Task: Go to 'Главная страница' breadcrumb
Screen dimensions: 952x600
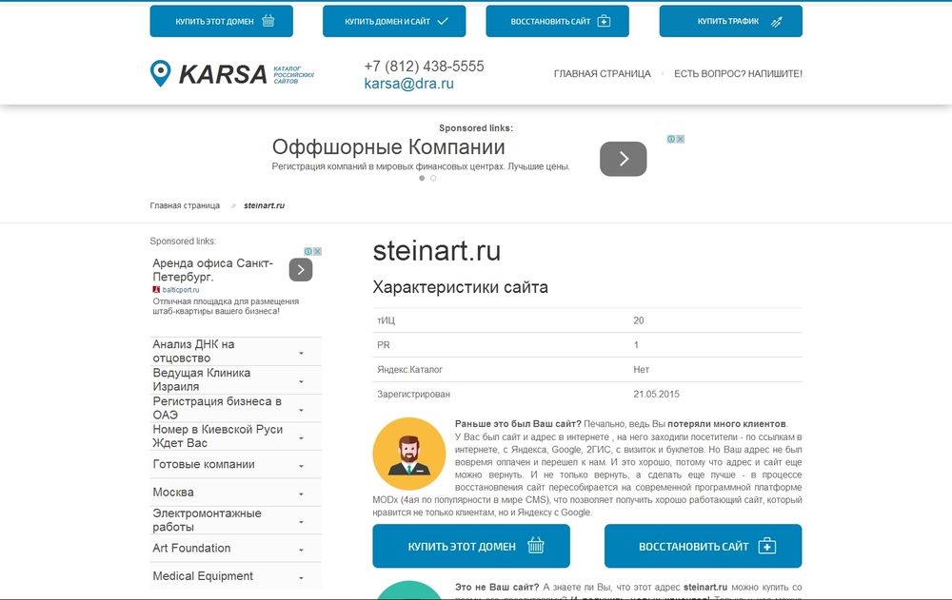Action: 185,205
